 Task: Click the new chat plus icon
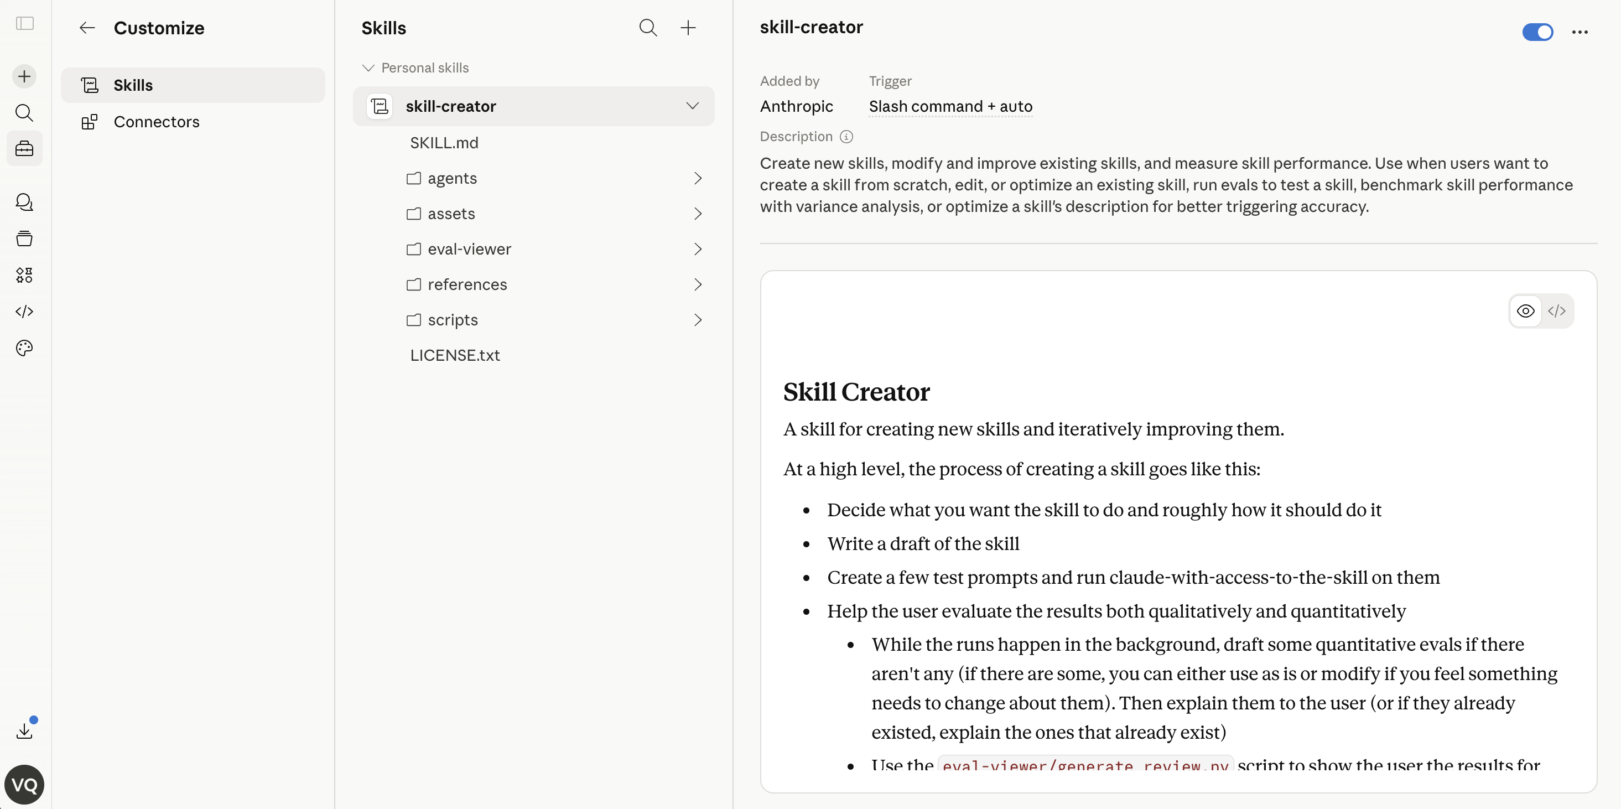click(x=24, y=76)
